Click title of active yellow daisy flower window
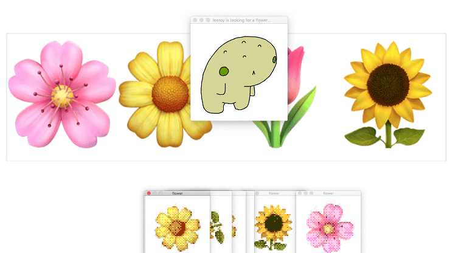450x253 pixels. [178, 193]
